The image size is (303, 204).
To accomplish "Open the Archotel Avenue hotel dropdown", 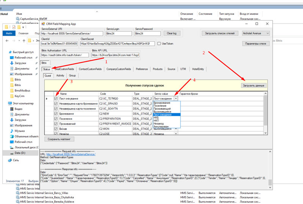I will tap(256, 33).
